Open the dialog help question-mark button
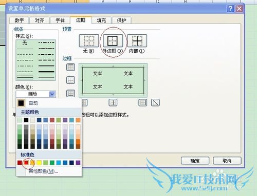This screenshot has width=257, height=196. (x=230, y=8)
